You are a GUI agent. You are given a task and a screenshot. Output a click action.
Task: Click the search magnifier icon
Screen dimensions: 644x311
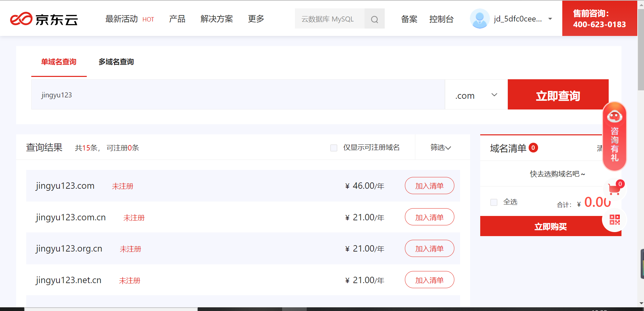click(x=374, y=19)
